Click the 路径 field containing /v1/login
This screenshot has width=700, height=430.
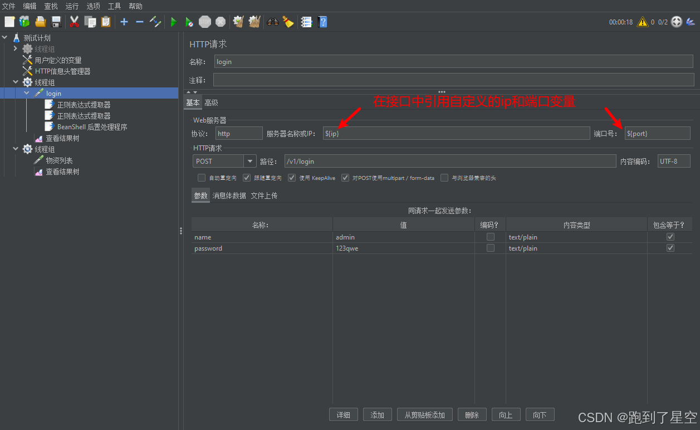pyautogui.click(x=450, y=161)
